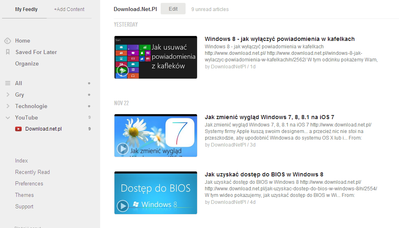Open Download.net.pl feed in sidebar
The width and height of the screenshot is (399, 228).
pyautogui.click(x=43, y=129)
